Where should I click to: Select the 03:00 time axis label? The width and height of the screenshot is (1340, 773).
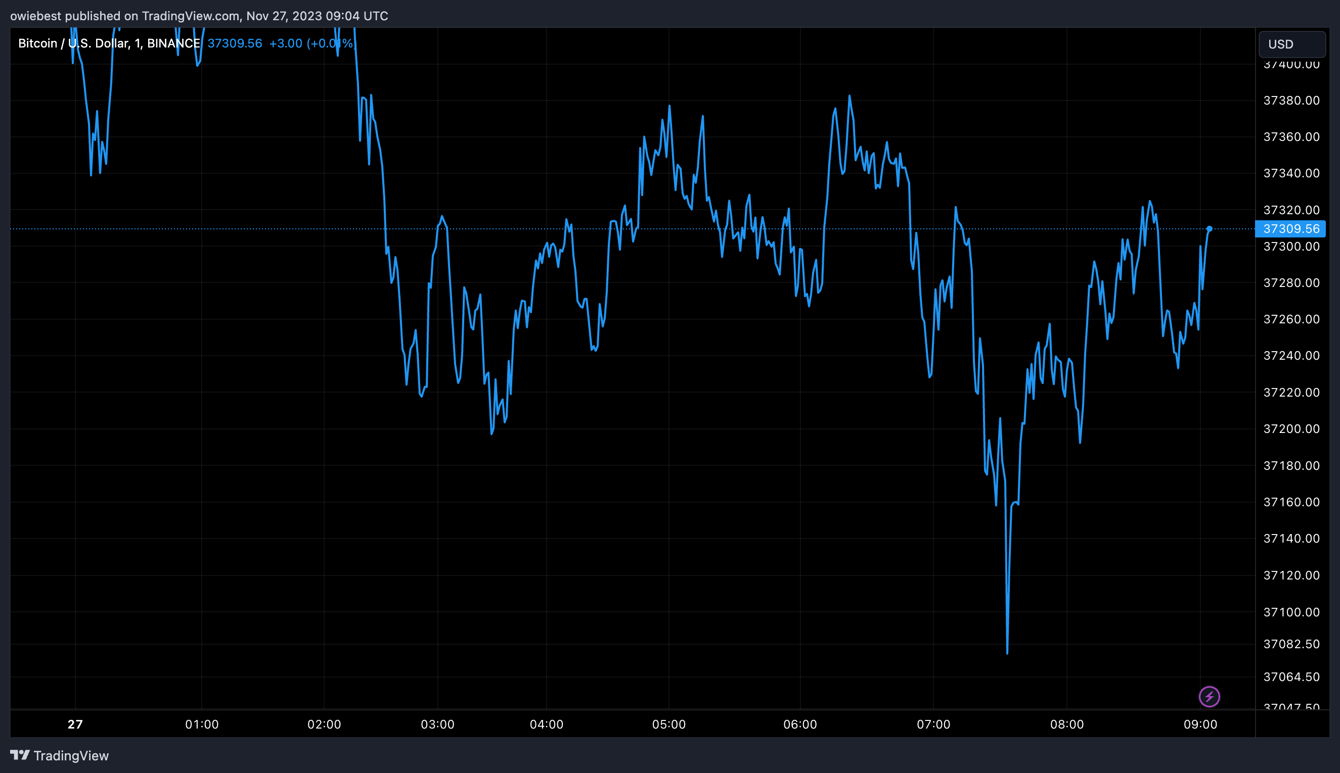[438, 724]
